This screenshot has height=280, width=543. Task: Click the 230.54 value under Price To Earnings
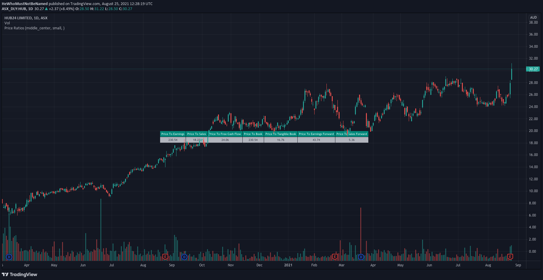[173, 140]
